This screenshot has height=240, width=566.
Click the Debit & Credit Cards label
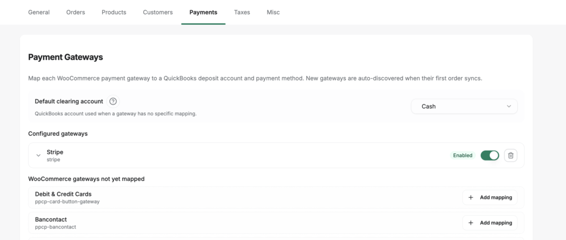(x=63, y=194)
